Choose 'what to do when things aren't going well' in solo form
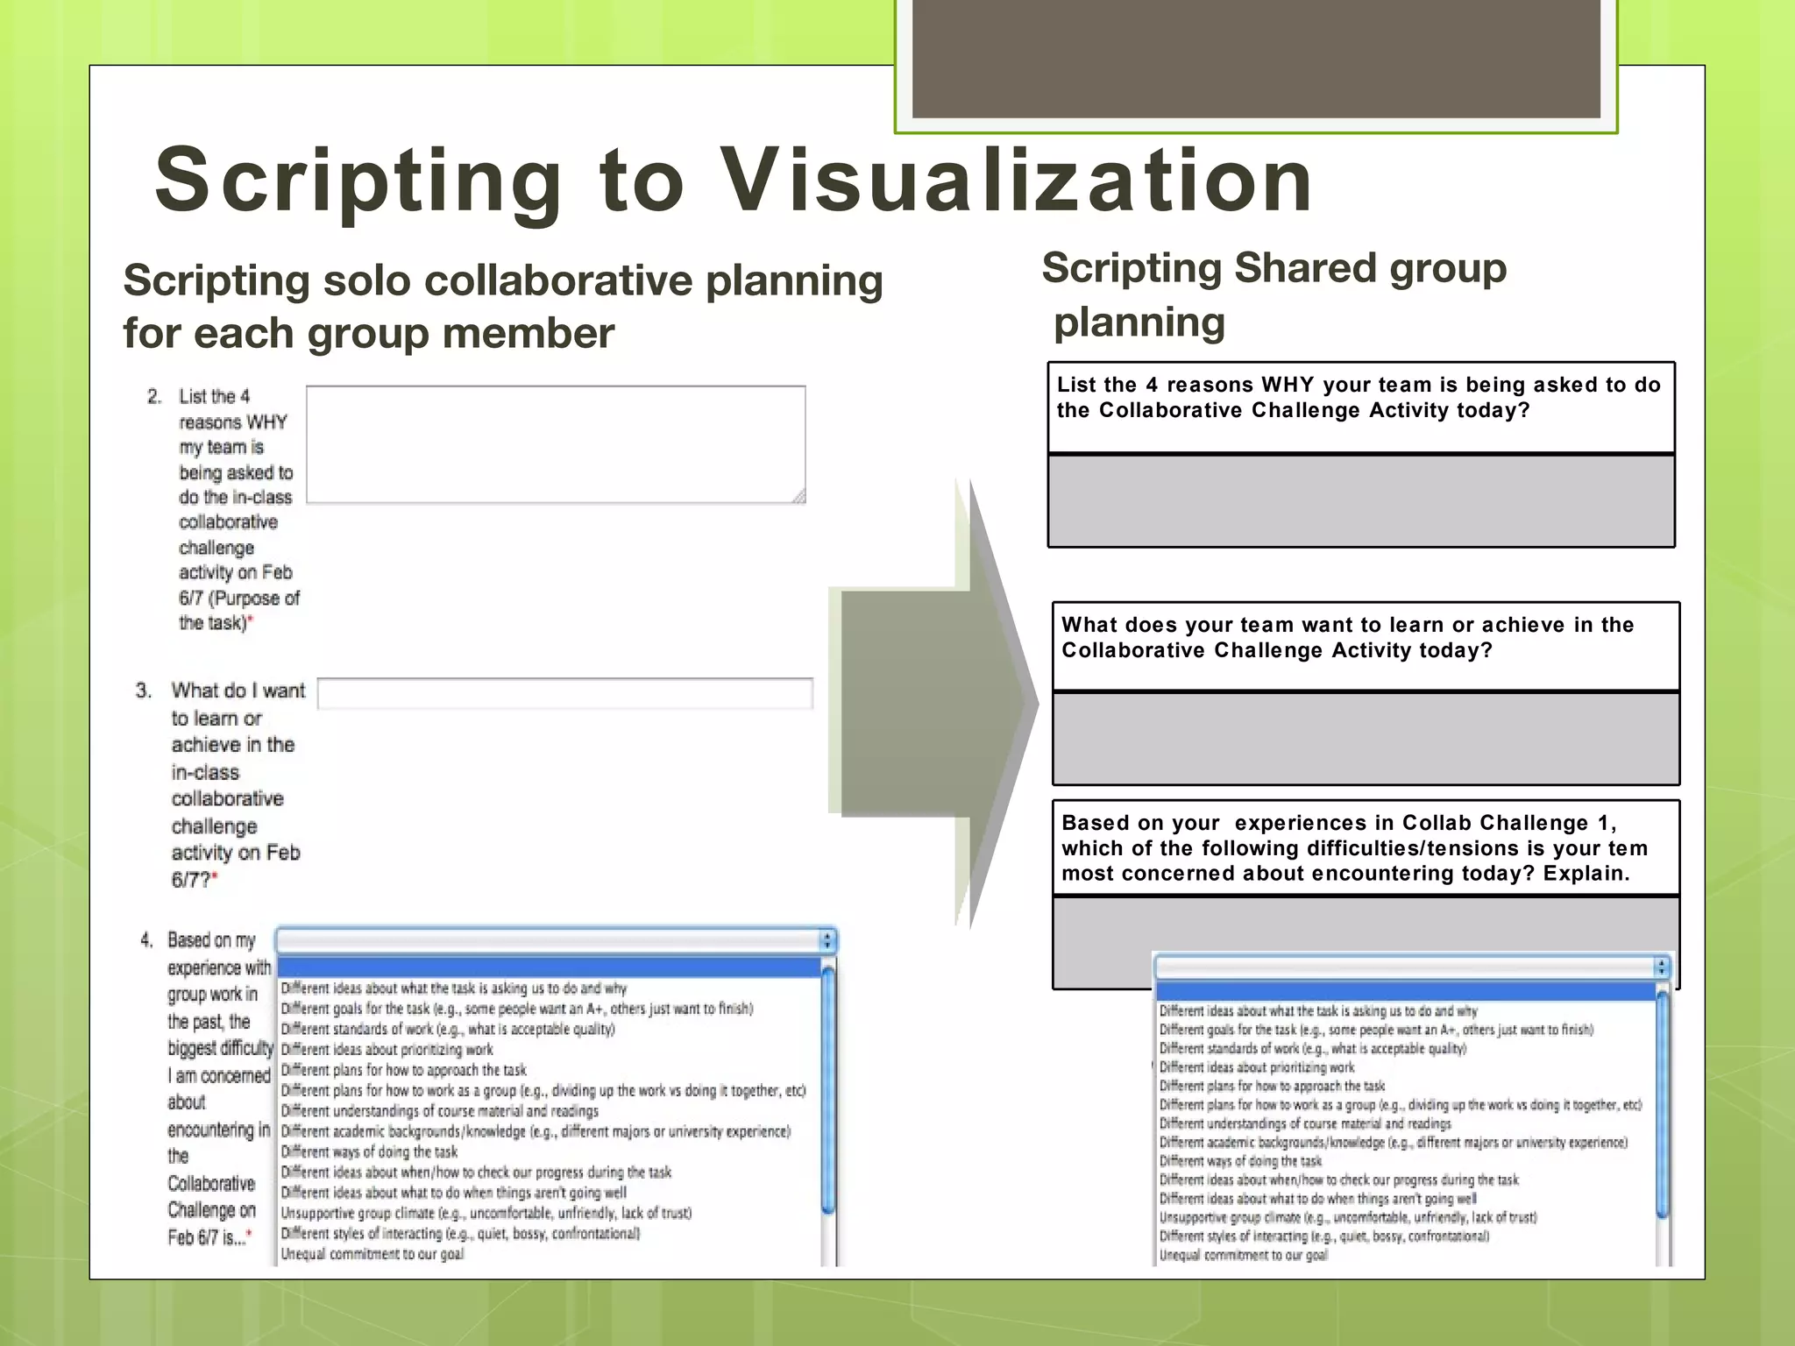The height and width of the screenshot is (1346, 1795). (454, 1193)
